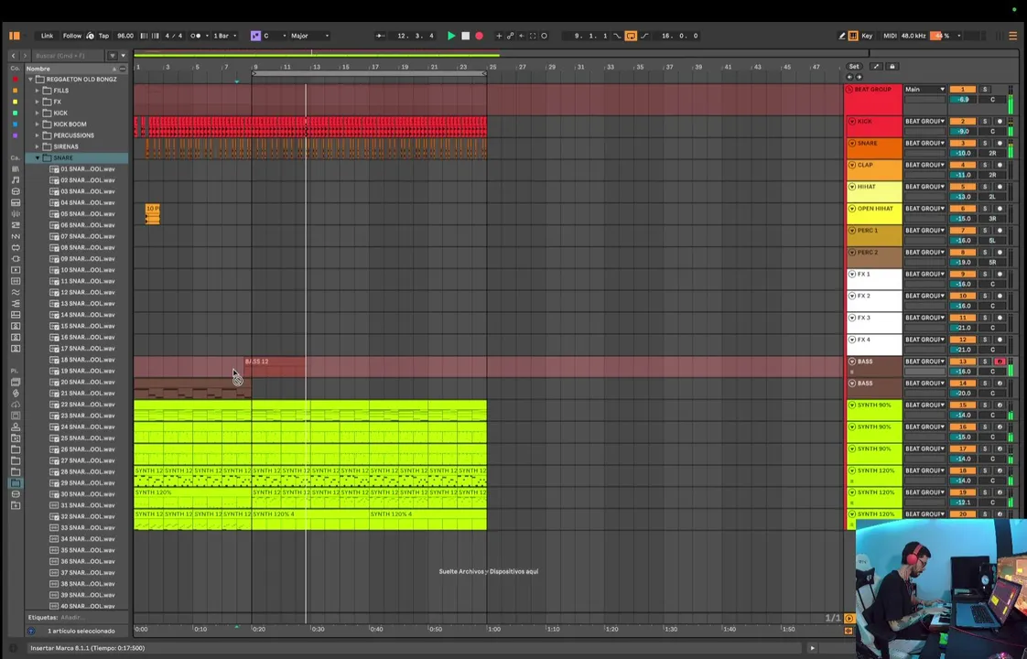Toggle the Link button

(48, 36)
